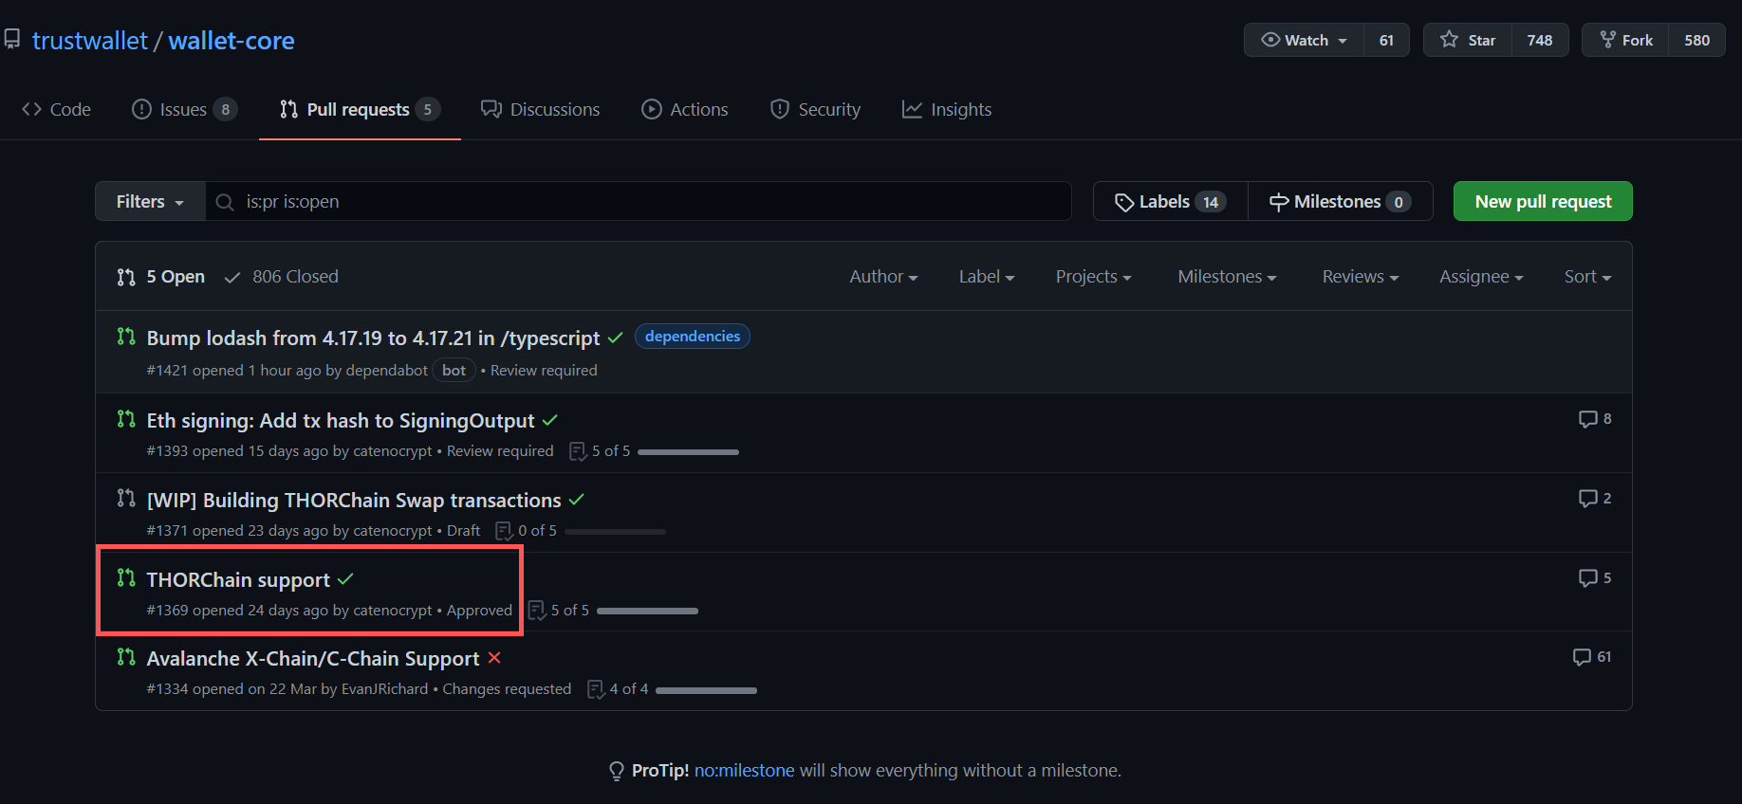The height and width of the screenshot is (804, 1742).
Task: Click the check status on THORChain support
Action: tap(345, 579)
